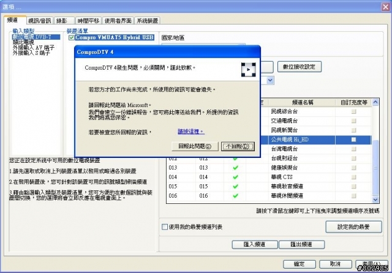392x273 pixels.
Task: Toggle Compro VMUAT5 Hybrid USB device checkbox
Action: tap(72, 37)
